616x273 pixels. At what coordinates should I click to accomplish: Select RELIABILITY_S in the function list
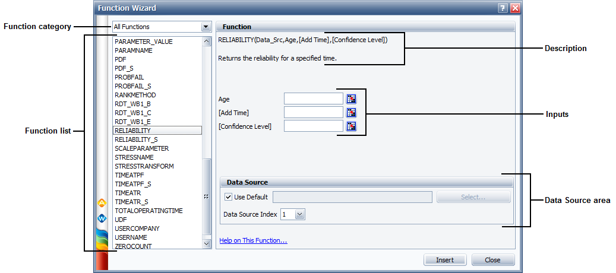[136, 139]
